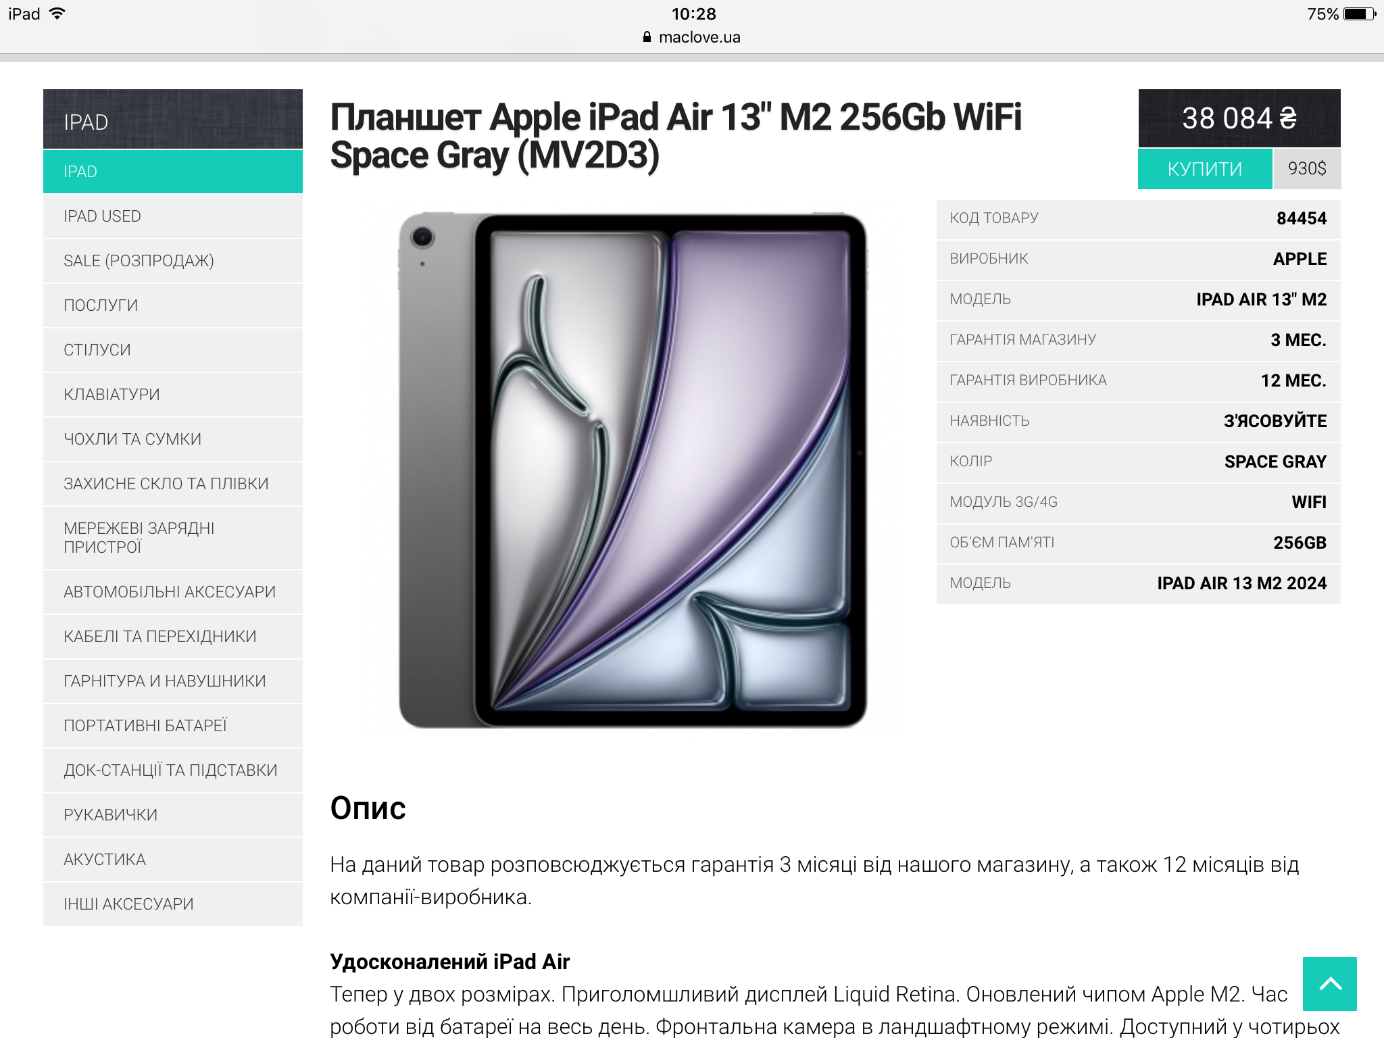Open ГАРНІТУРА И НАВУШНИКИ category
Viewport: 1384px width, 1038px height.
click(173, 681)
